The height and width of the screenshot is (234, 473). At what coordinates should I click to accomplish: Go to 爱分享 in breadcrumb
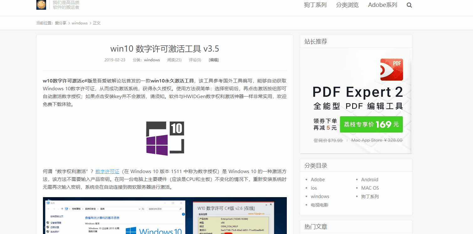click(x=60, y=23)
